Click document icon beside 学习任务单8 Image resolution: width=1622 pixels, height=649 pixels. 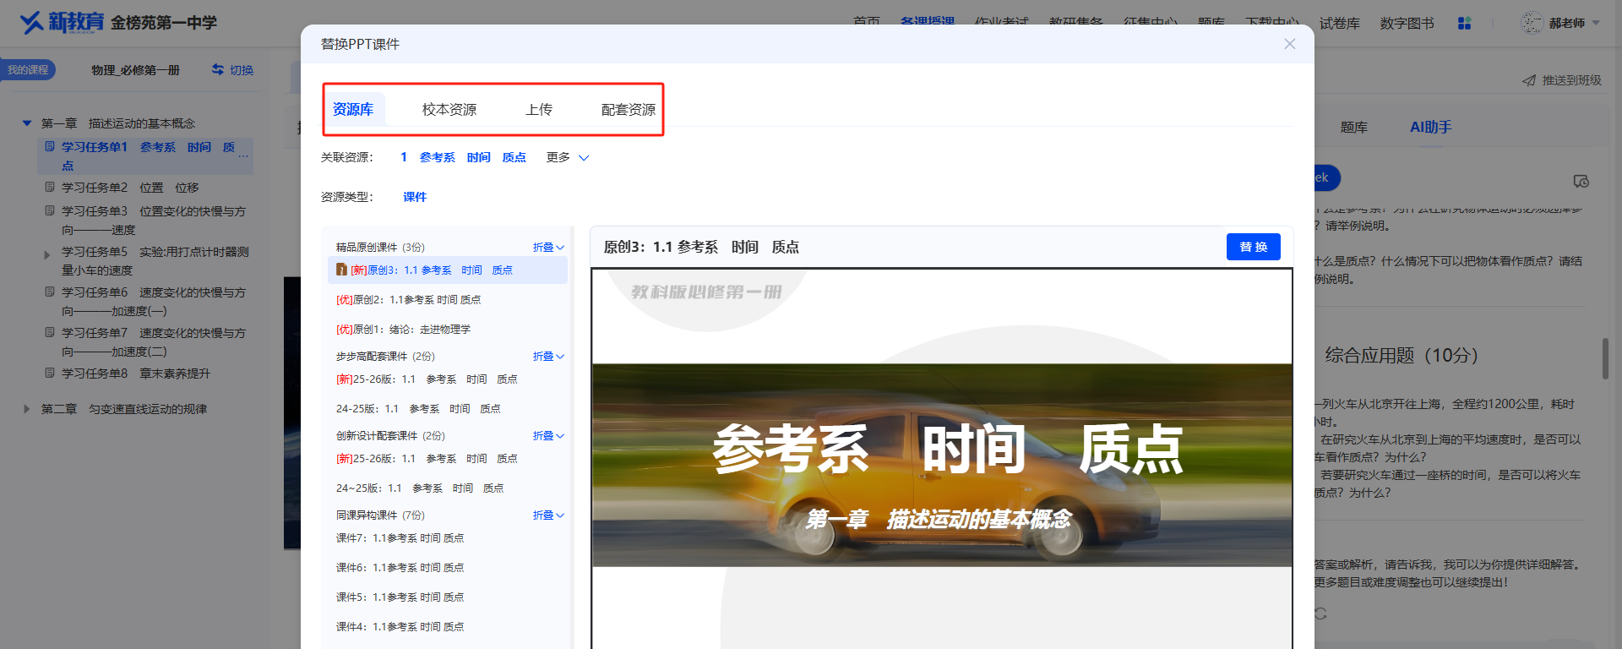50,373
